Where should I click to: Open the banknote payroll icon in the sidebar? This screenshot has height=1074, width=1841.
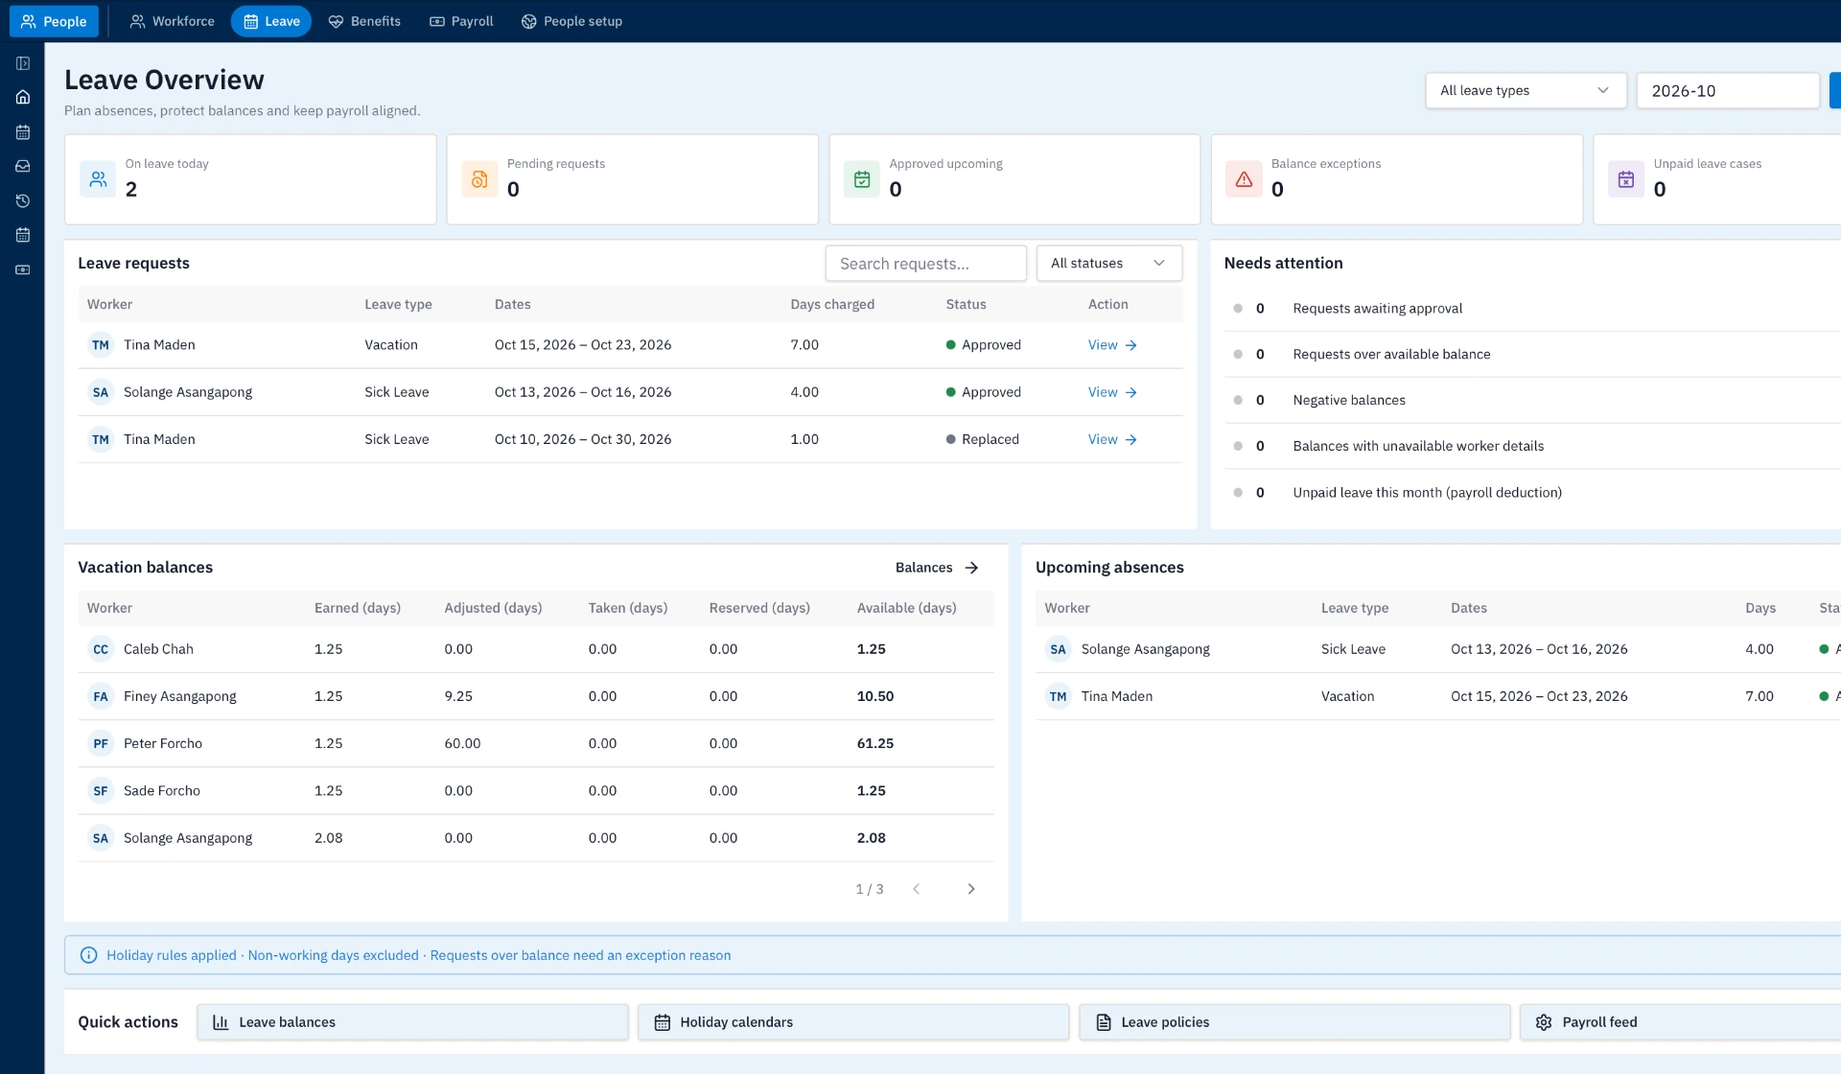click(x=23, y=269)
